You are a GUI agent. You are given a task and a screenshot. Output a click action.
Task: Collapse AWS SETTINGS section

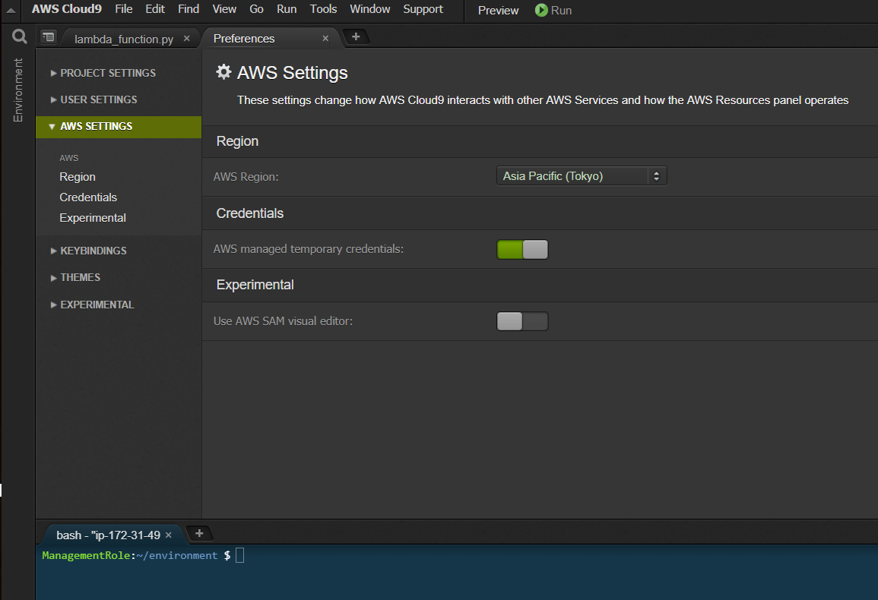click(118, 127)
